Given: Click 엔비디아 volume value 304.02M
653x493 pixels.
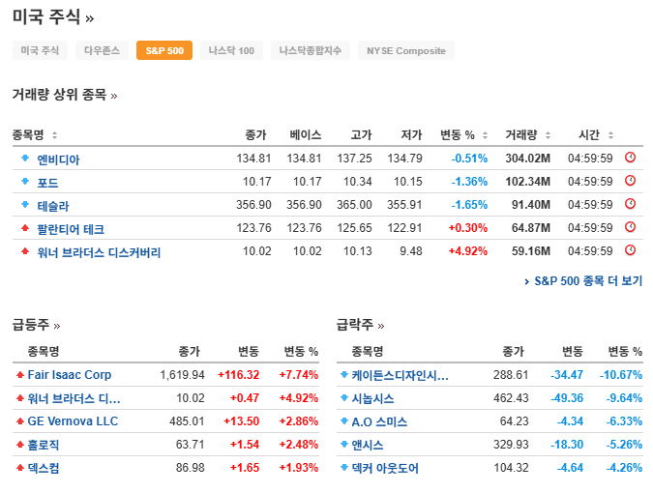Looking at the screenshot, I should click(x=527, y=159).
